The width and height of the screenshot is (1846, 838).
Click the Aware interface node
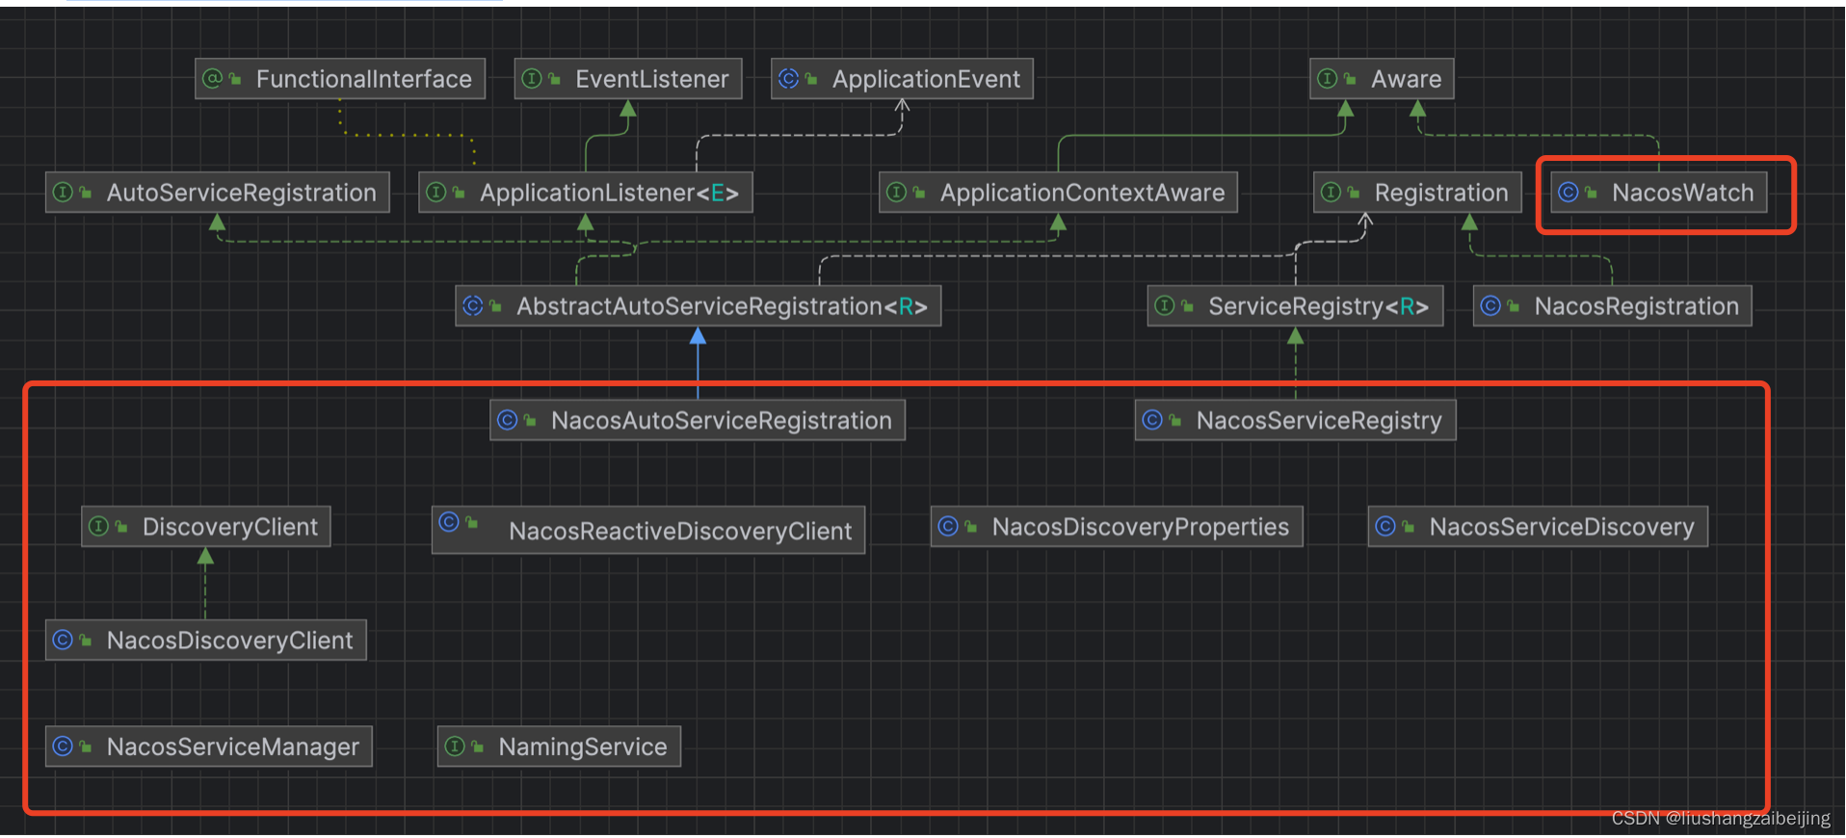coord(1382,79)
